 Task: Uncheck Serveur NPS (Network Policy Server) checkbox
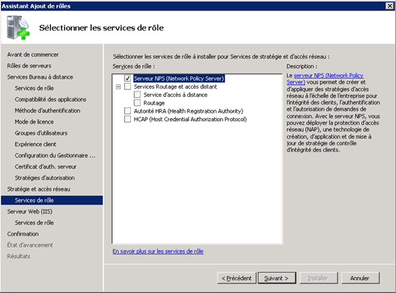[127, 78]
